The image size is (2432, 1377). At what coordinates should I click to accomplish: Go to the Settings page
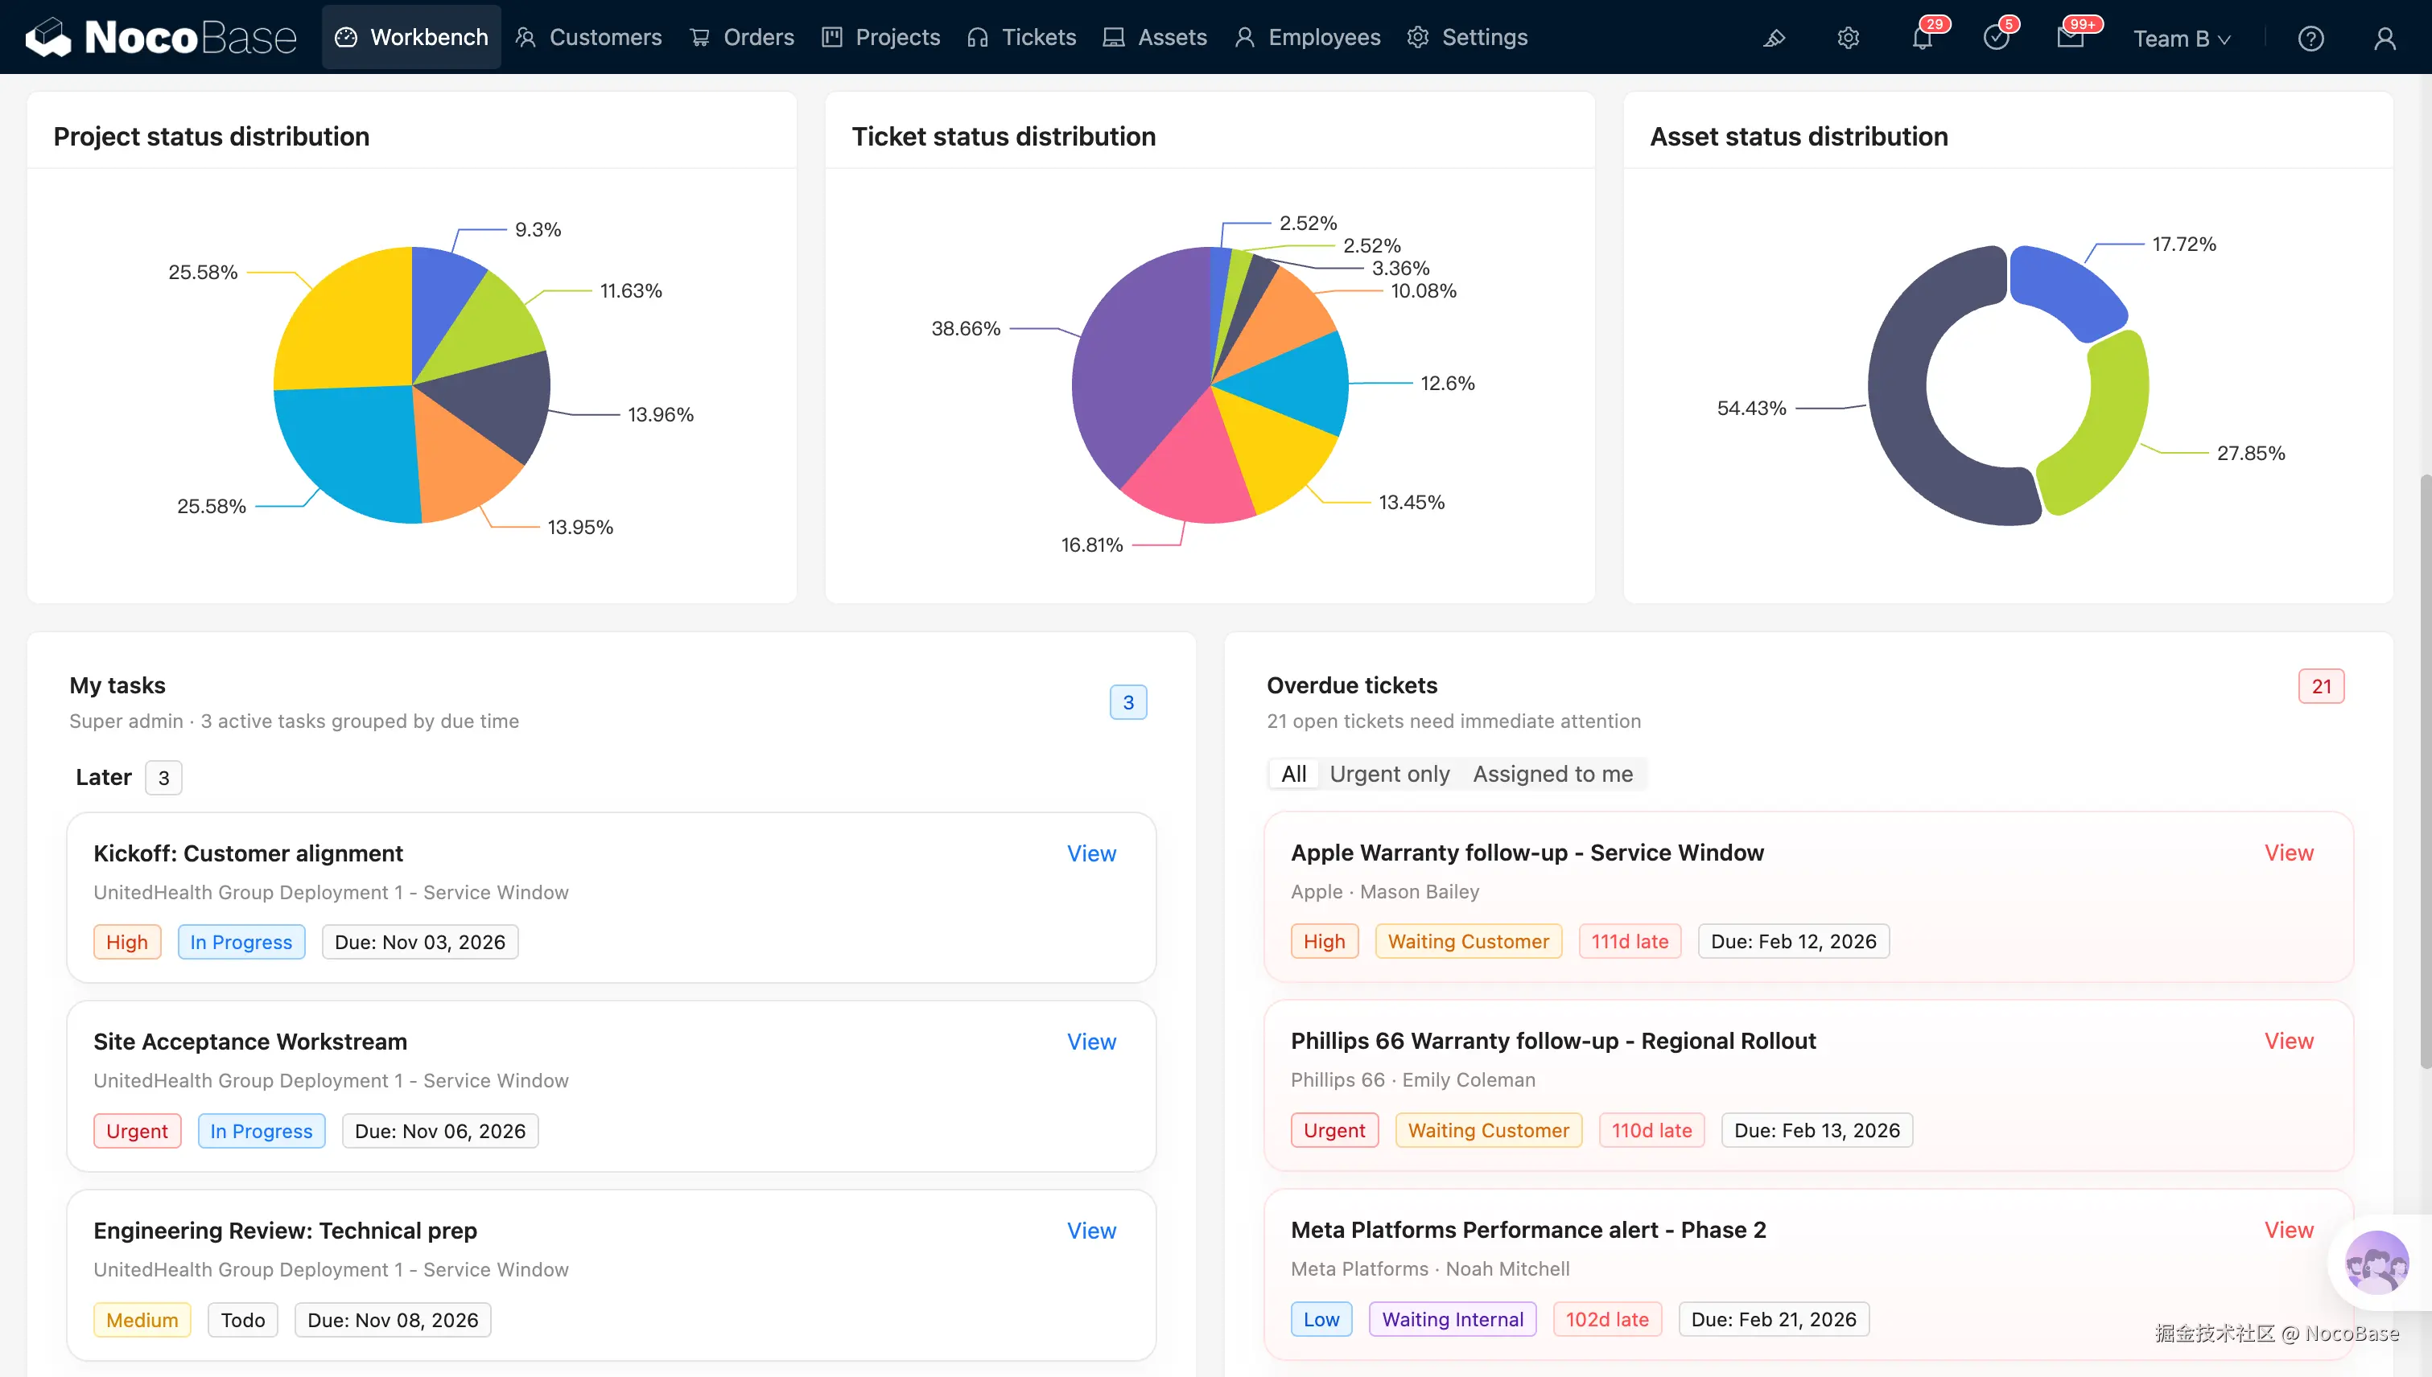pyautogui.click(x=1467, y=37)
